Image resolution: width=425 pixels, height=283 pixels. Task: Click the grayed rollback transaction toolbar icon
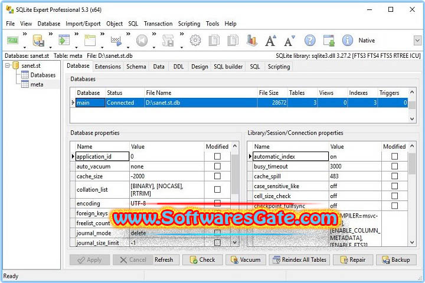142,41
